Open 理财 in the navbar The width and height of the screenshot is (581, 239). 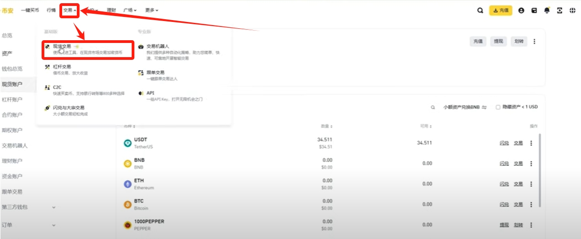pyautogui.click(x=111, y=10)
